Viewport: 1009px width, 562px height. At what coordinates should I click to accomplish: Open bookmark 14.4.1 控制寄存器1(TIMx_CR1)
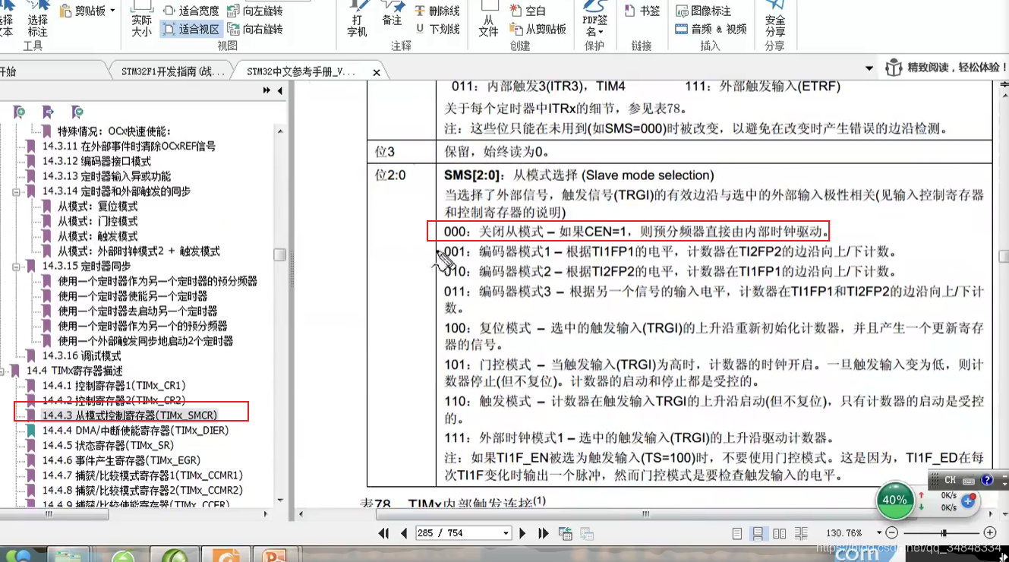114,386
